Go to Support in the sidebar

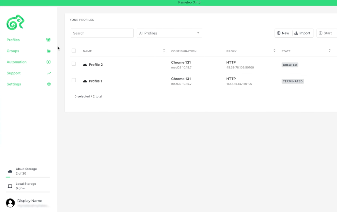point(14,73)
